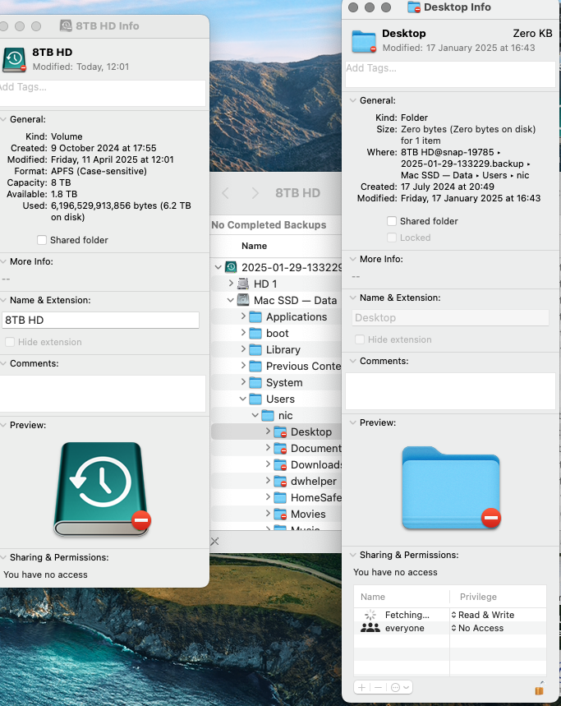Screen dimensions: 561x706
Task: Click the HomeSafe folder icon
Action: [280, 497]
